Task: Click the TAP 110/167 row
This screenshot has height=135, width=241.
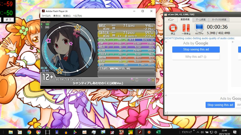Action: [x=126, y=43]
